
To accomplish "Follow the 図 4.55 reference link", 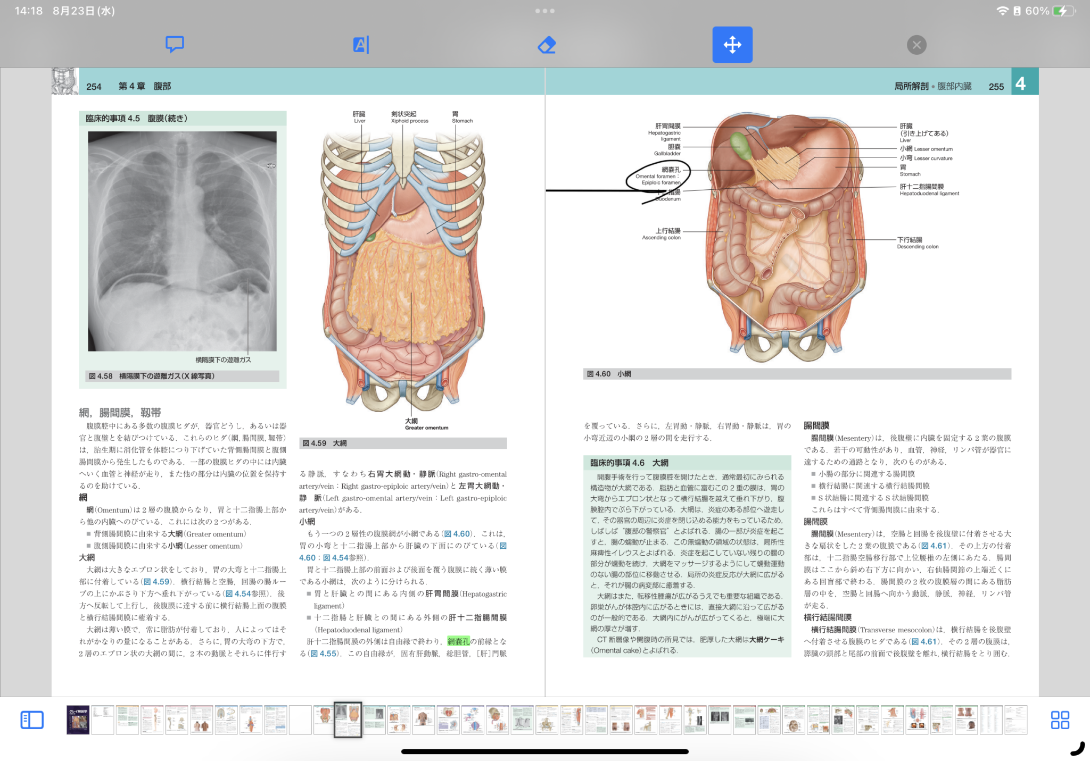I will [x=323, y=654].
